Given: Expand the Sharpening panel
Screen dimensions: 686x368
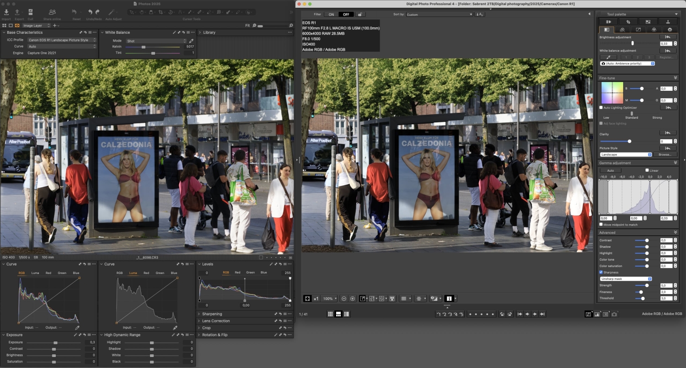Looking at the screenshot, I should click(212, 314).
